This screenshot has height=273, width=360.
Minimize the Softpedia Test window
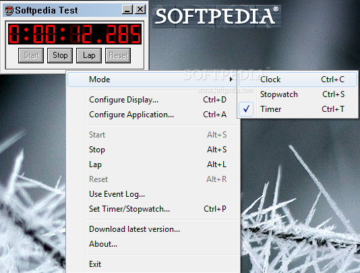(x=127, y=9)
